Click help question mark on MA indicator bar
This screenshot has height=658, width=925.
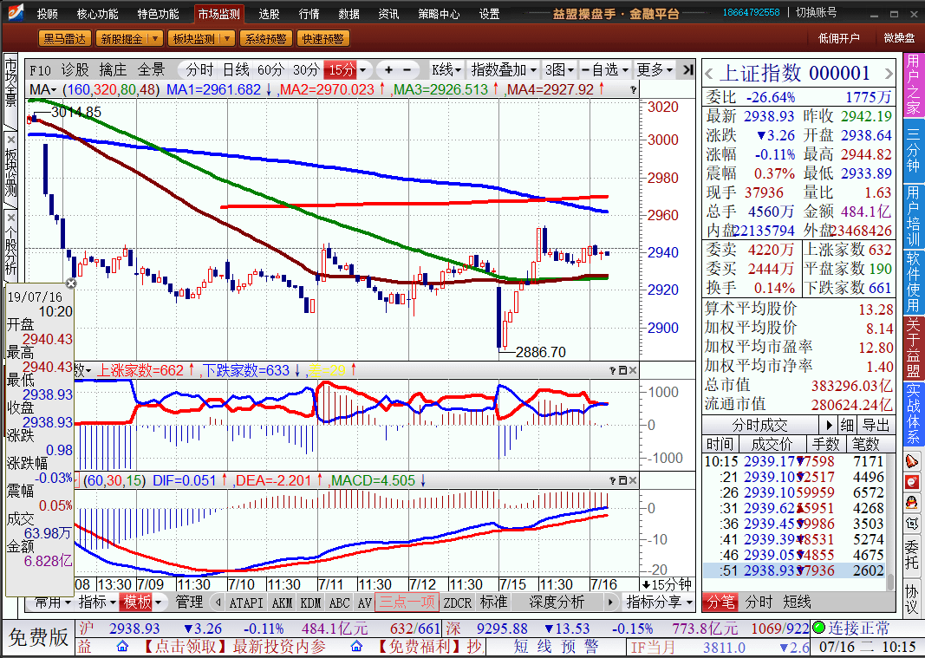tap(633, 89)
